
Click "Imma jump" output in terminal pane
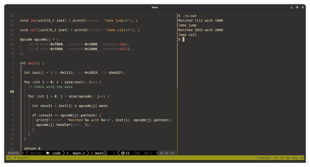[x=188, y=25]
